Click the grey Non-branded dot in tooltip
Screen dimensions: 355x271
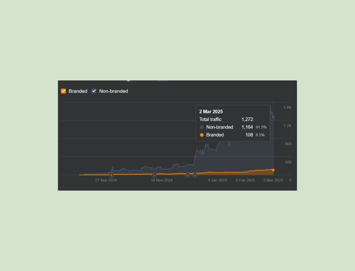[202, 127]
